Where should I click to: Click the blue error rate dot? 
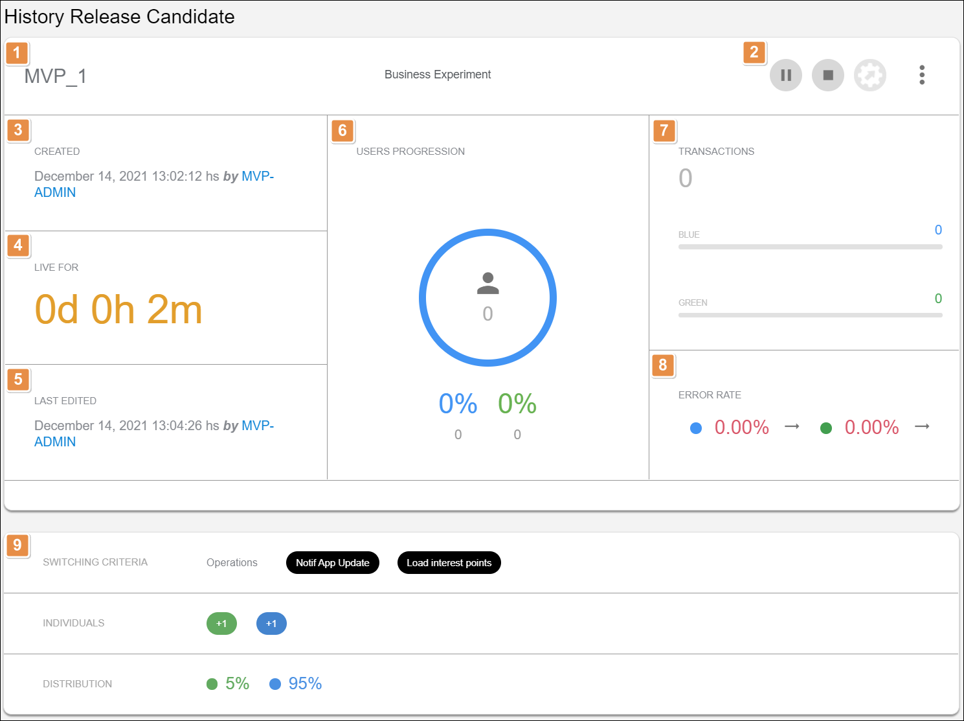(696, 428)
